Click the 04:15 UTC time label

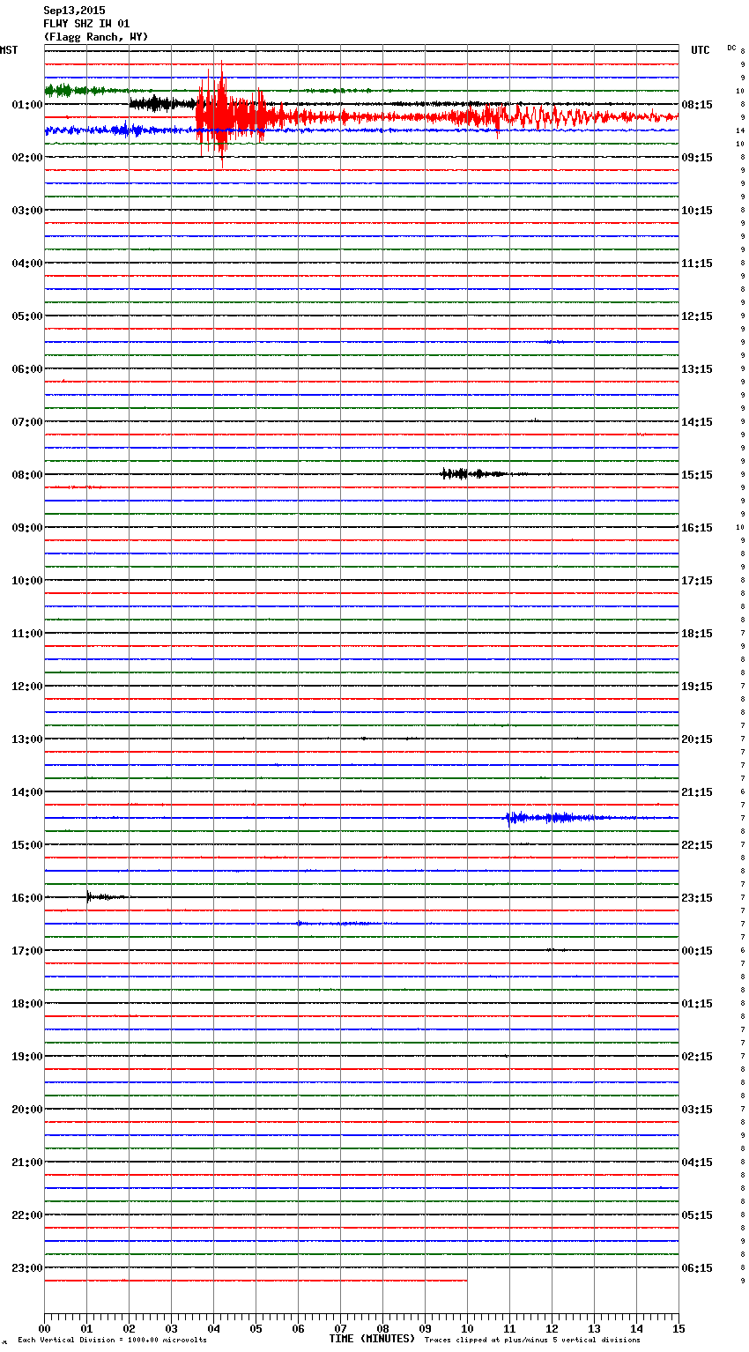point(697,1163)
